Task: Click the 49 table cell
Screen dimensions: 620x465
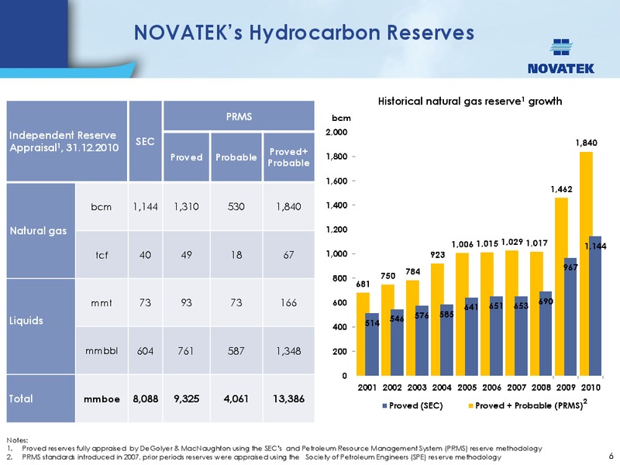Action: coord(186,255)
